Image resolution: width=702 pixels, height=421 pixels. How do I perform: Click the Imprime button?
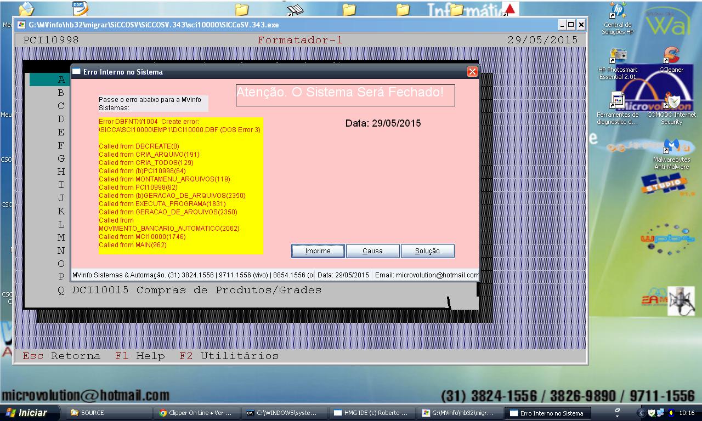tap(318, 251)
